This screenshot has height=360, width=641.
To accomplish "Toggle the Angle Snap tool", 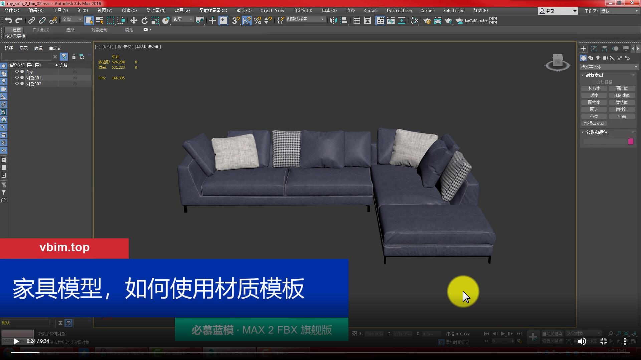I will [x=247, y=21].
